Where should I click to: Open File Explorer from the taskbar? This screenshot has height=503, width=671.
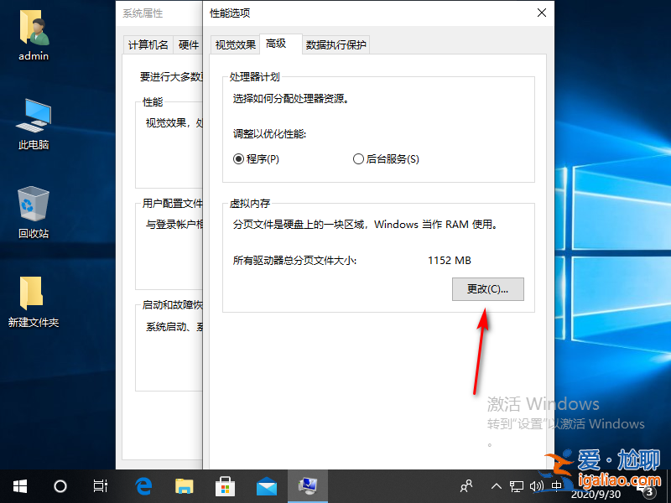185,485
